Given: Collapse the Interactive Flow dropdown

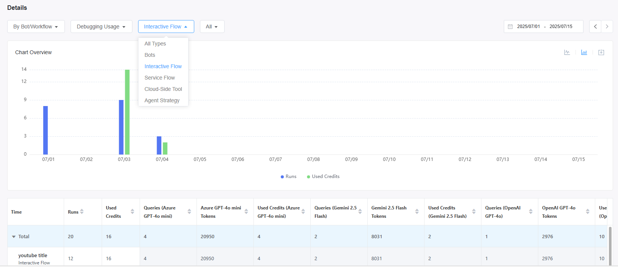Looking at the screenshot, I should [166, 27].
